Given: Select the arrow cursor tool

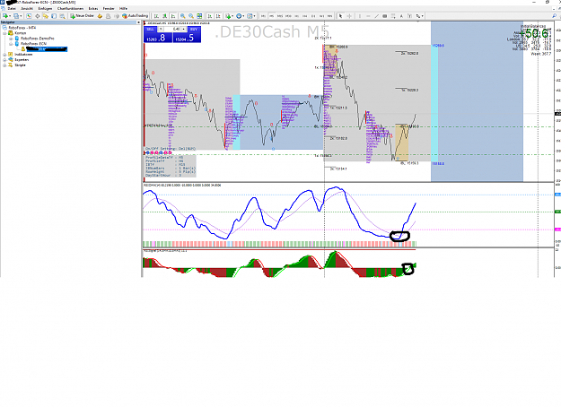Looking at the screenshot, I should (340, 16).
